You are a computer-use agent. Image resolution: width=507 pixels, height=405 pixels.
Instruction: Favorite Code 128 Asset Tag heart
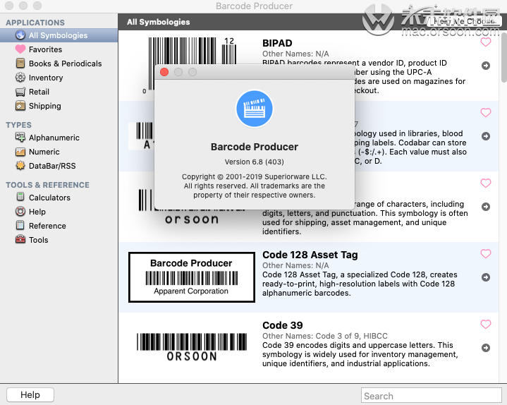tap(486, 253)
